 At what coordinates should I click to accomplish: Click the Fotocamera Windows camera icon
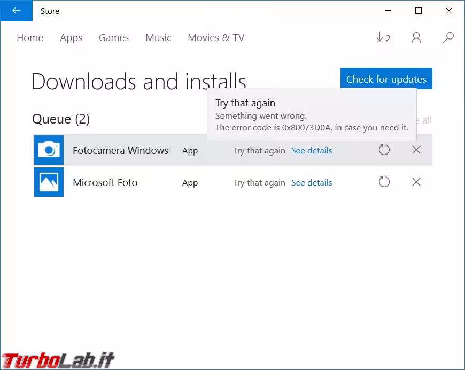tap(49, 150)
